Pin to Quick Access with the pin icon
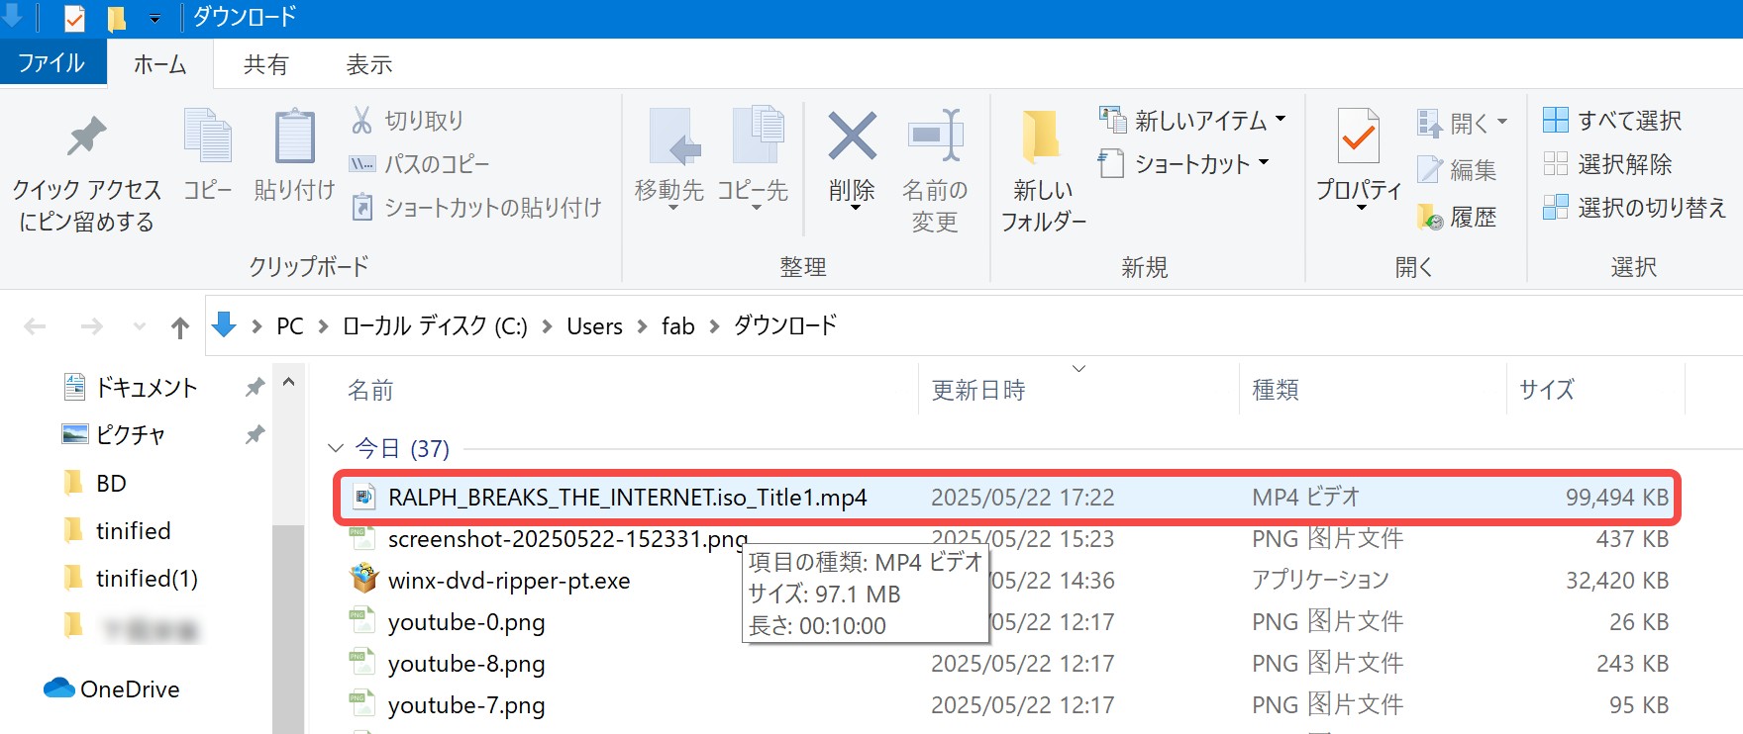 pos(86,137)
